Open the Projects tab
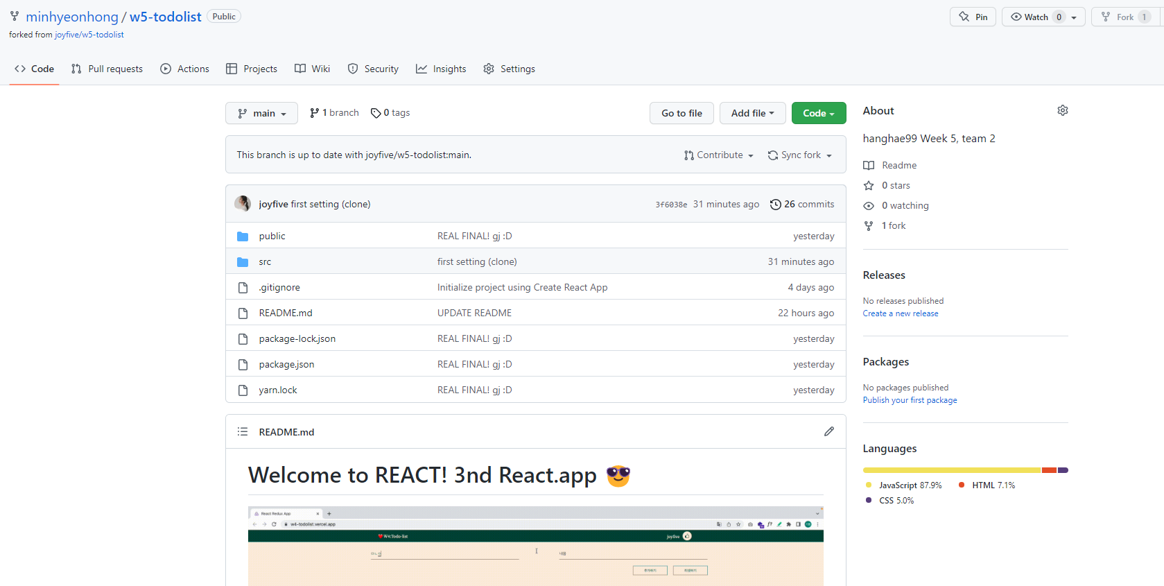Viewport: 1164px width, 586px height. 252,69
